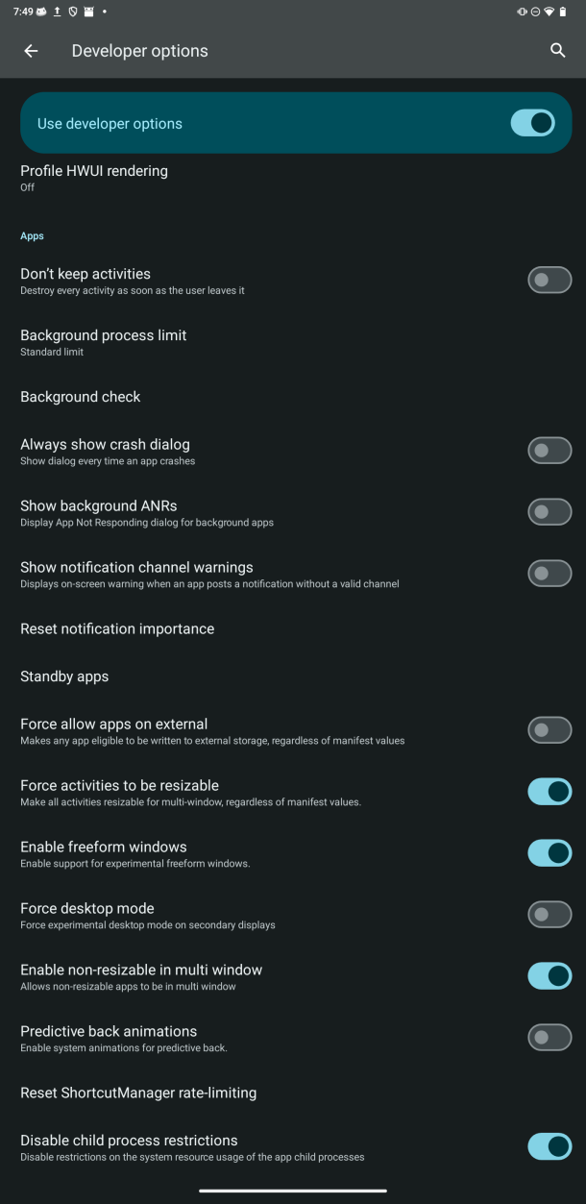Open Background check settings

(81, 397)
